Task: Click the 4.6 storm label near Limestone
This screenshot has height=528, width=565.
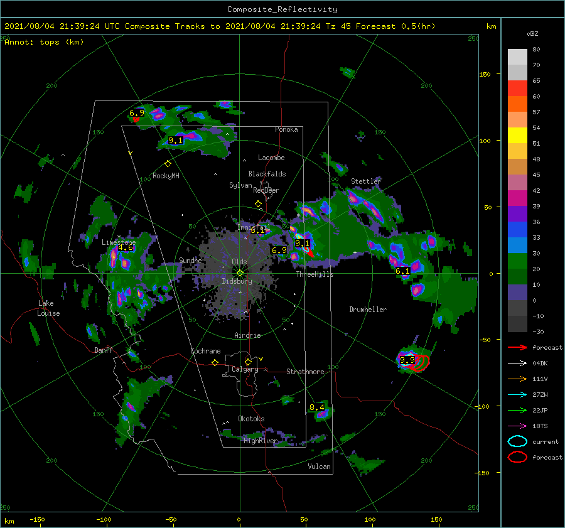Action: click(x=126, y=247)
